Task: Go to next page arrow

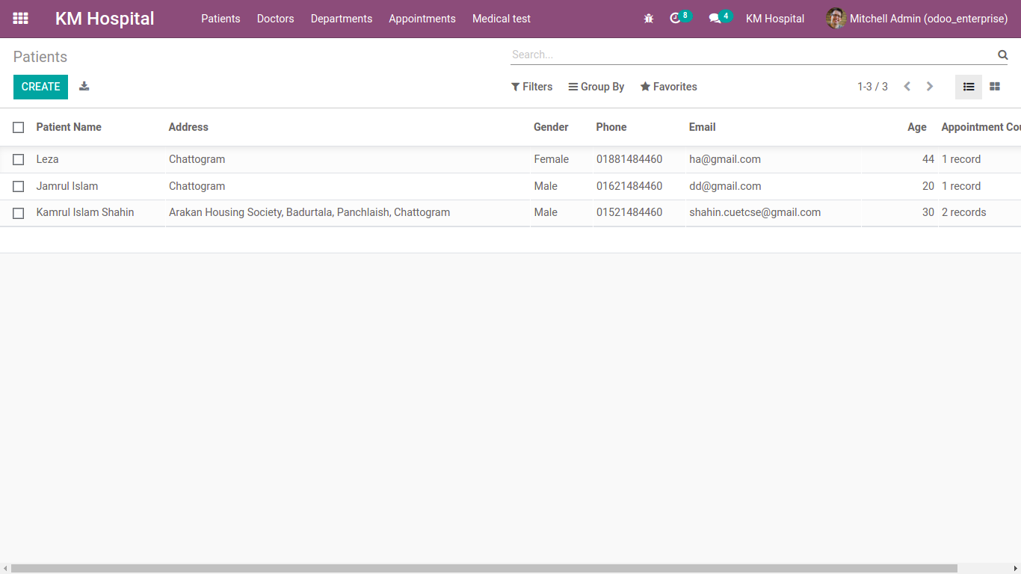Action: point(930,87)
